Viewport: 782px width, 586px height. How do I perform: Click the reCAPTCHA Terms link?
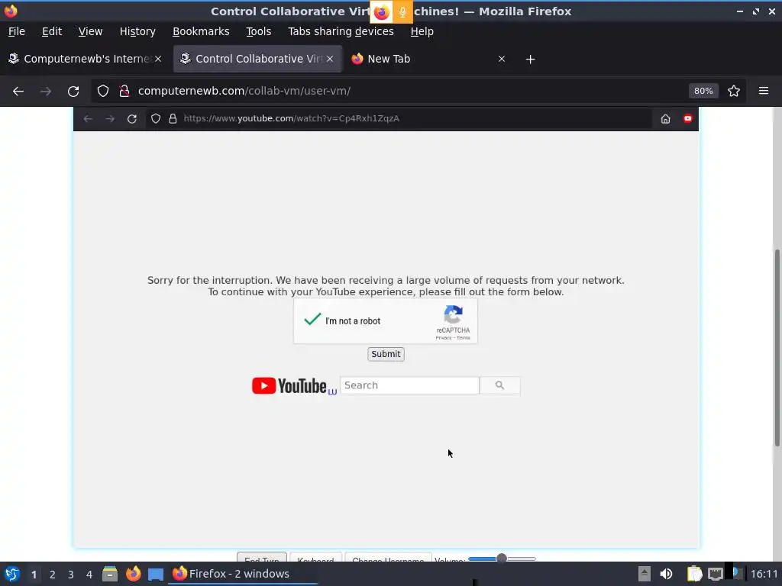click(464, 338)
